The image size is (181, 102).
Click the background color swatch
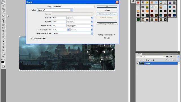[5, 64]
